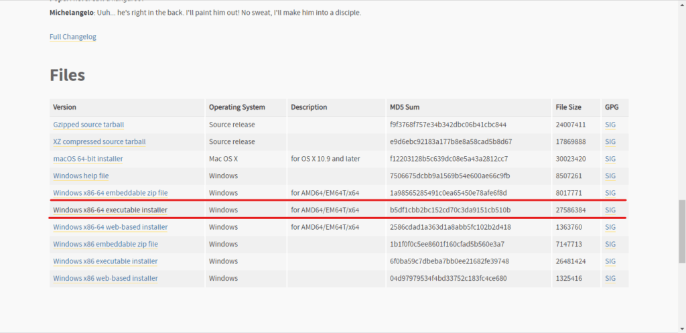The width and height of the screenshot is (686, 333).
Task: Download Windows x86-64 embeddable zip file
Action: click(x=110, y=193)
